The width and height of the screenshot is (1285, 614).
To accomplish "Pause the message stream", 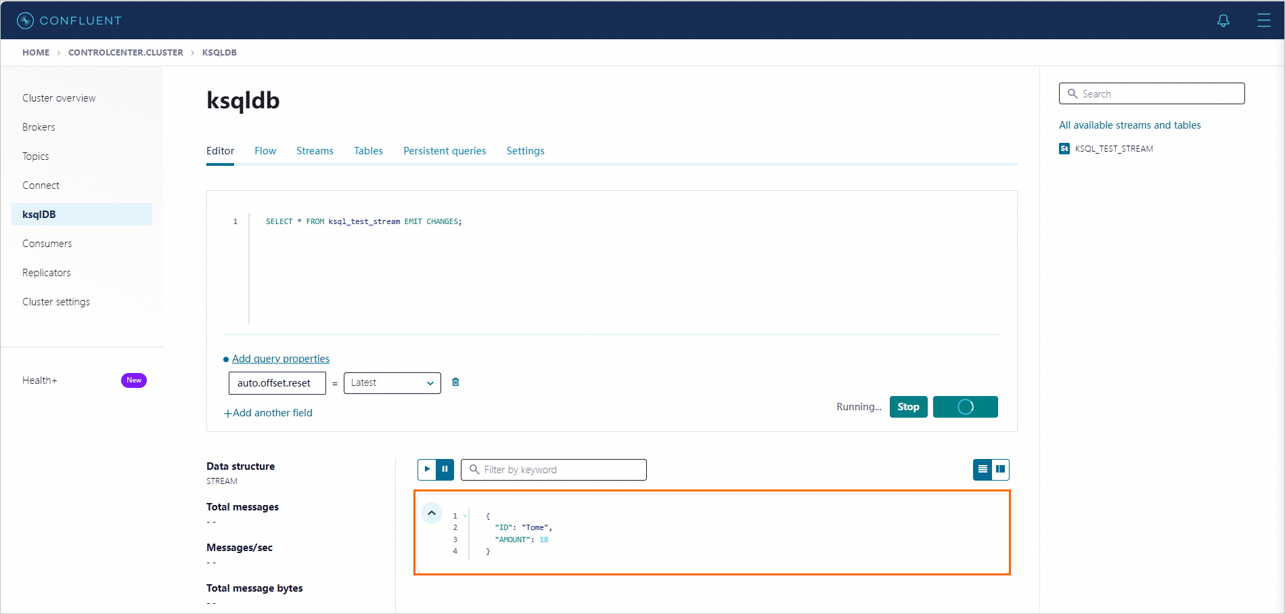I will [x=445, y=469].
